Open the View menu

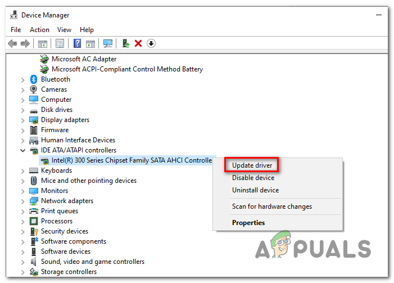pos(64,30)
